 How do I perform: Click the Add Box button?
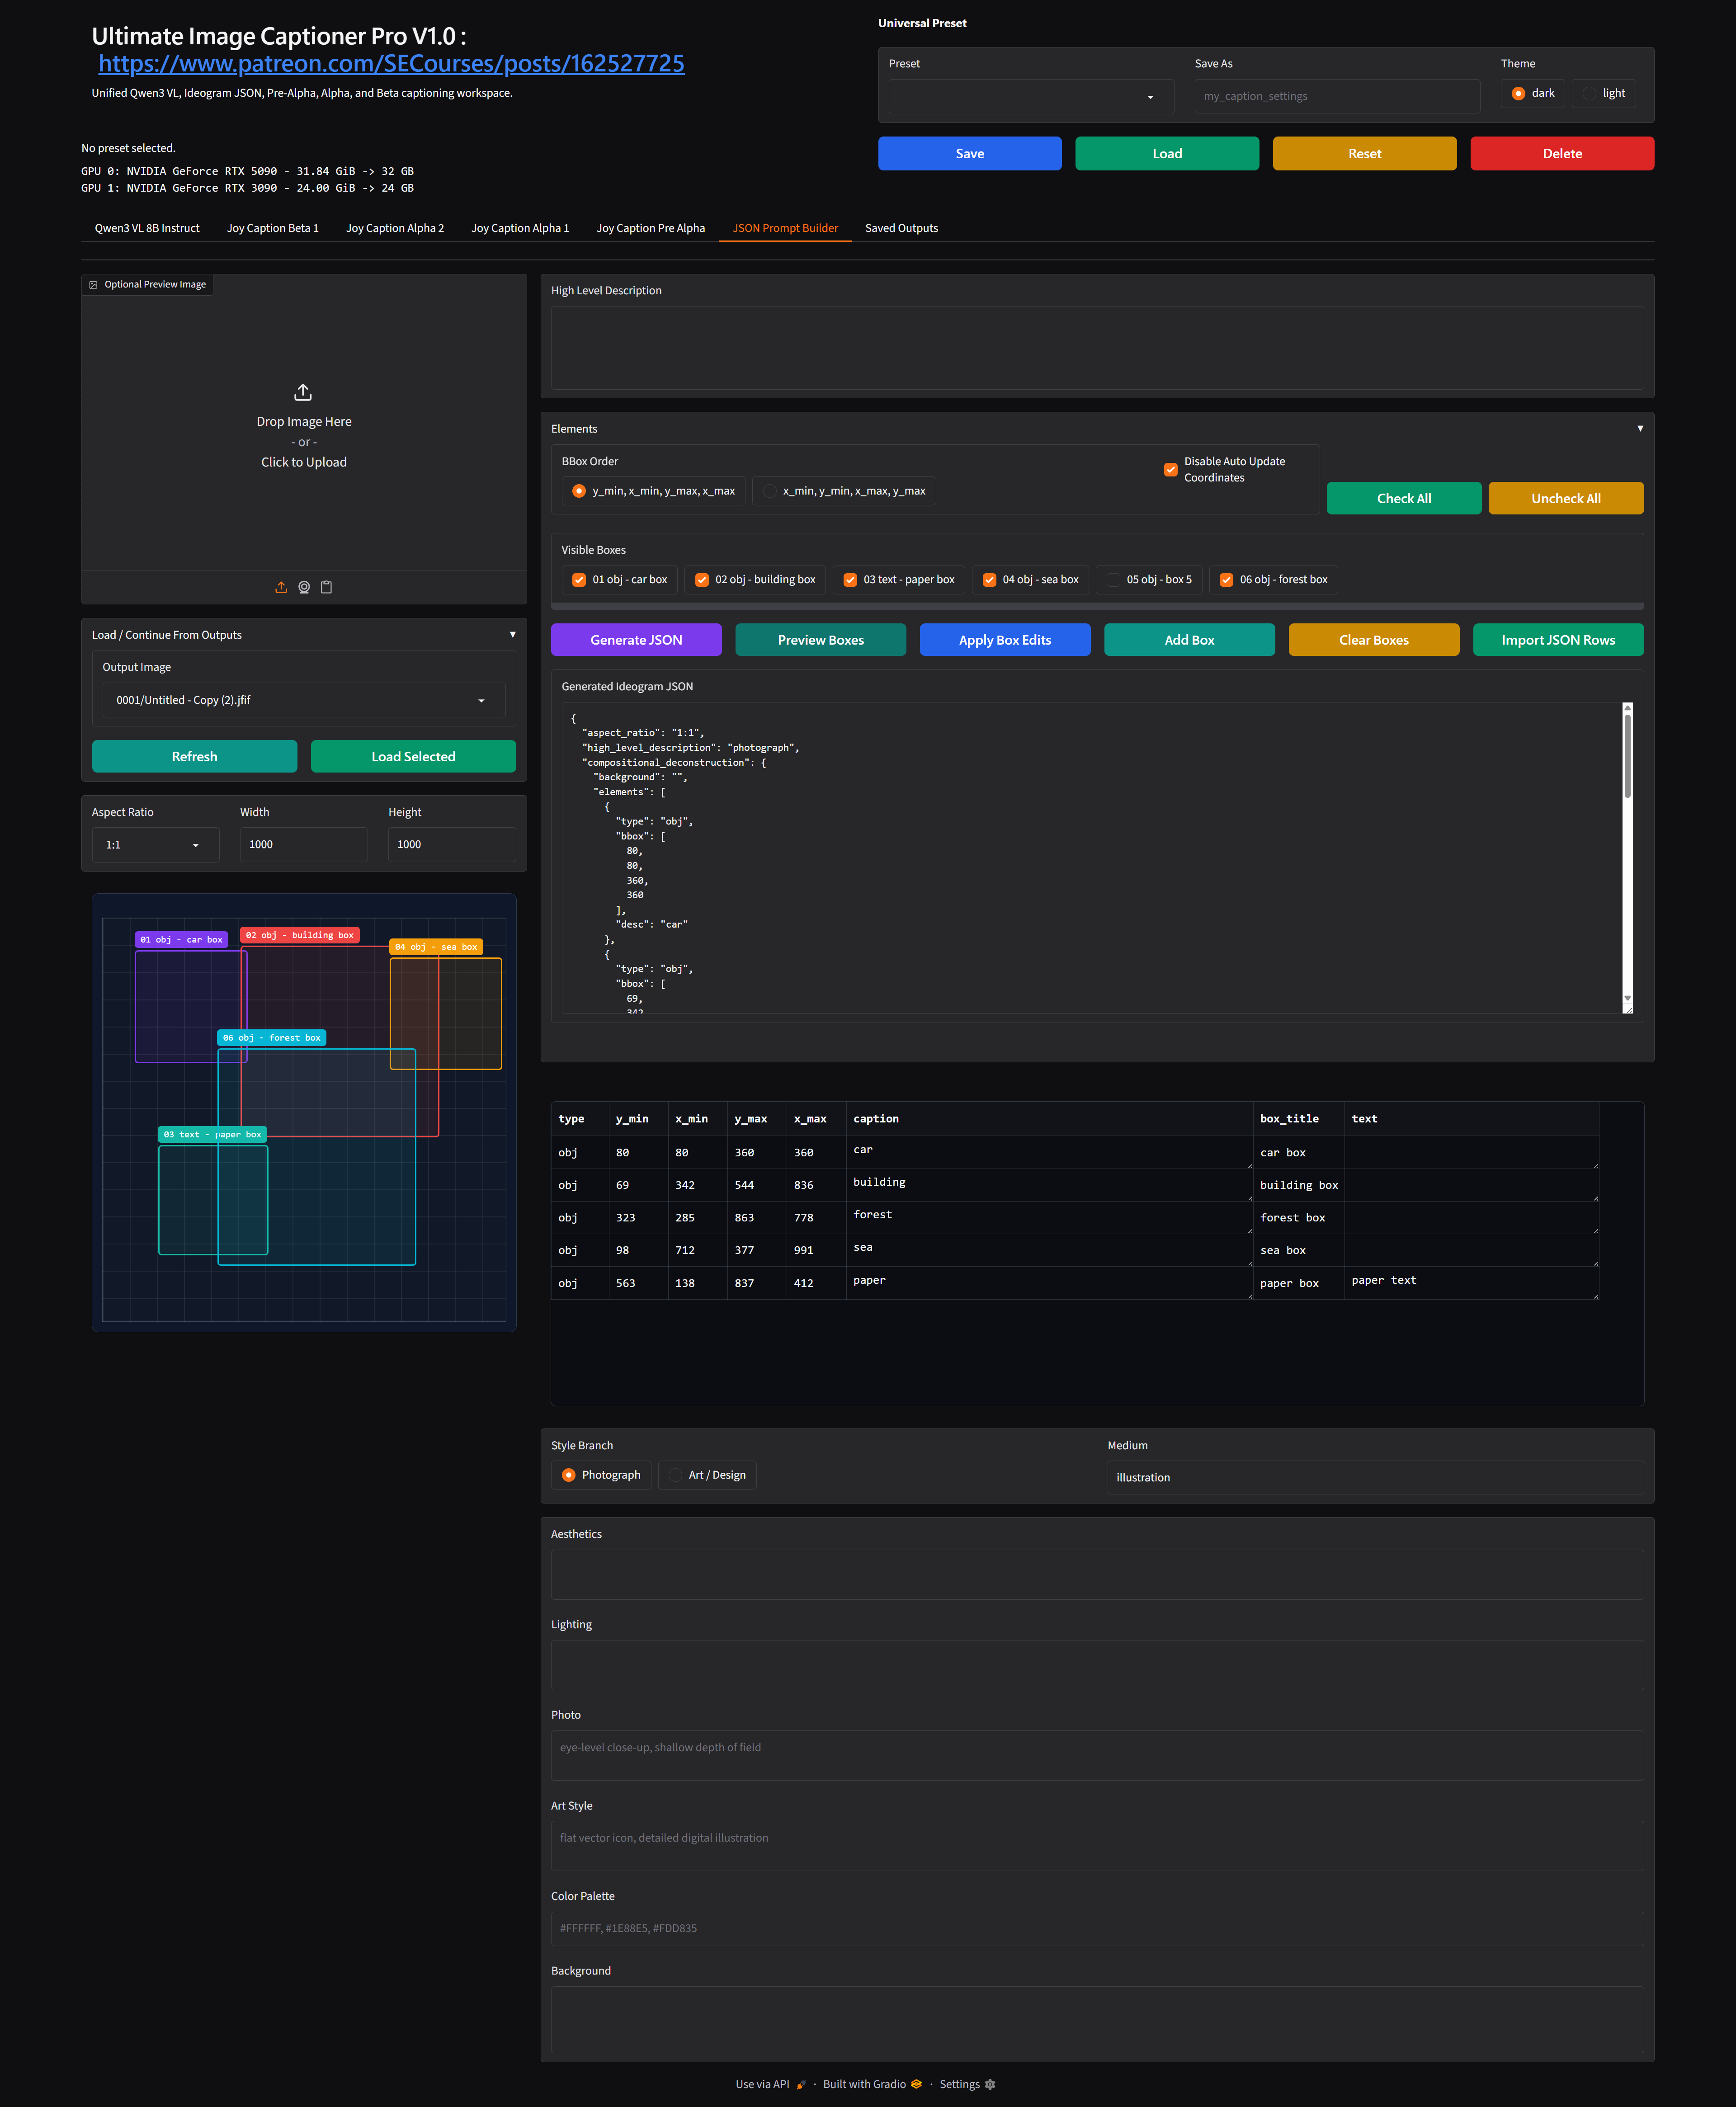[1189, 640]
